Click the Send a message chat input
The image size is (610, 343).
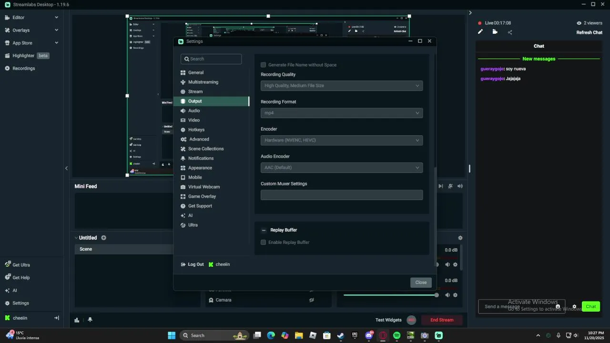[521, 307]
